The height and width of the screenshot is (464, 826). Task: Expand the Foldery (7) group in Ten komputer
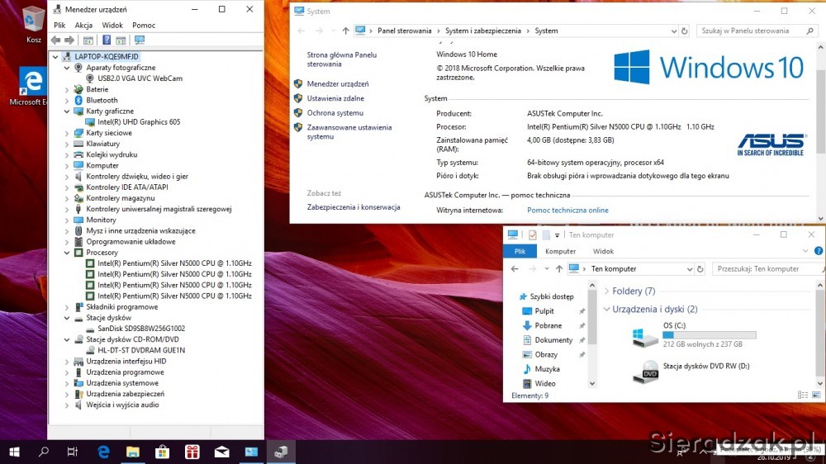[607, 291]
